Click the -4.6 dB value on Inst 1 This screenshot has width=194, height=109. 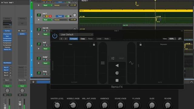pyautogui.click(x=73, y=20)
